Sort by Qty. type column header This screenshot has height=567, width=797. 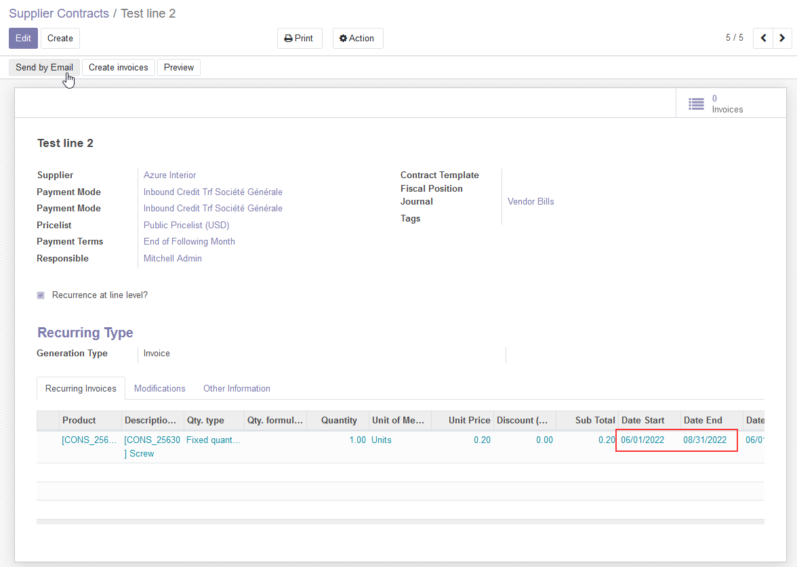[x=214, y=420]
